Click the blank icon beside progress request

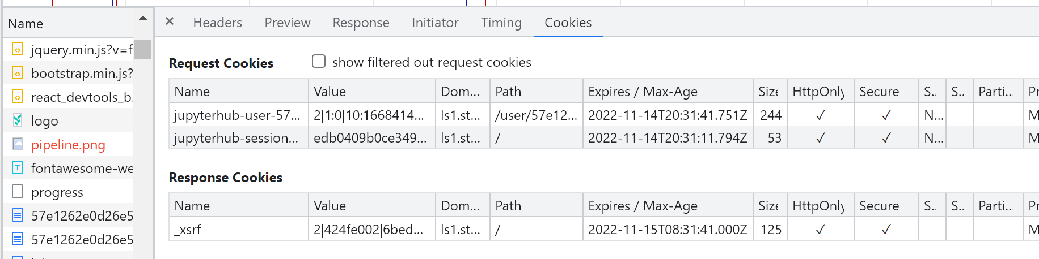pyautogui.click(x=18, y=192)
